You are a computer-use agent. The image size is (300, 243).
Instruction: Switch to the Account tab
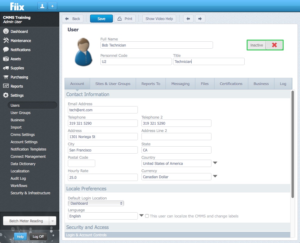coord(77,84)
